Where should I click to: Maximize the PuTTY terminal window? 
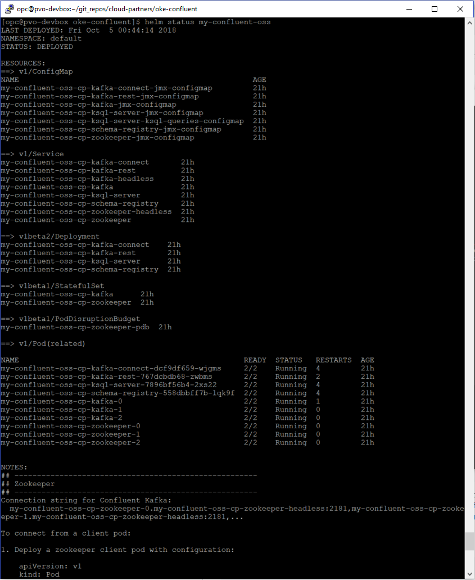[435, 9]
